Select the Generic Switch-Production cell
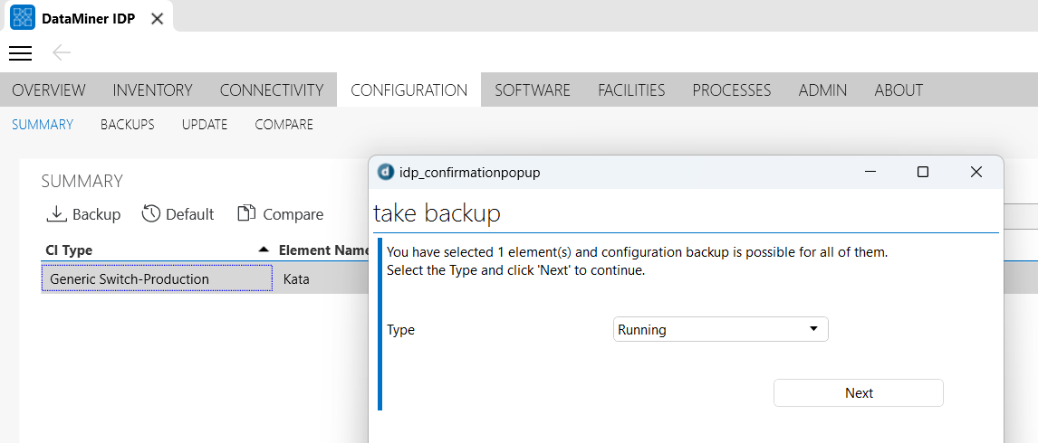The image size is (1038, 443). [x=157, y=278]
